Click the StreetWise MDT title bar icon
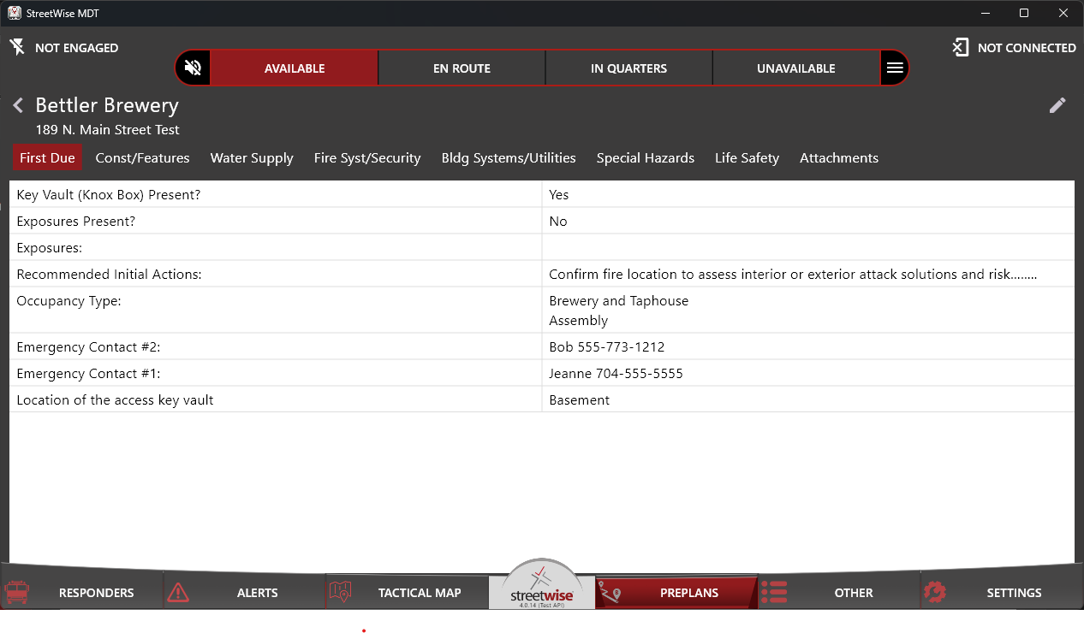1084x633 pixels. (15, 13)
